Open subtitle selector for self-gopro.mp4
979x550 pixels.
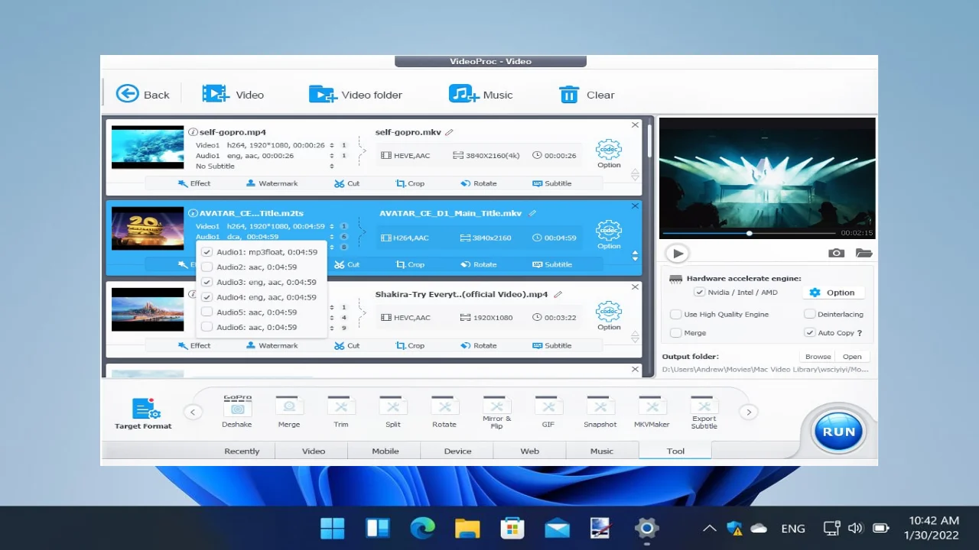(x=332, y=166)
